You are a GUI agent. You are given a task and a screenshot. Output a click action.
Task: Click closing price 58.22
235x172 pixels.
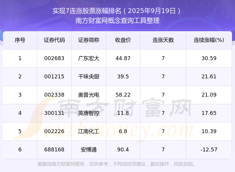[x=123, y=95]
